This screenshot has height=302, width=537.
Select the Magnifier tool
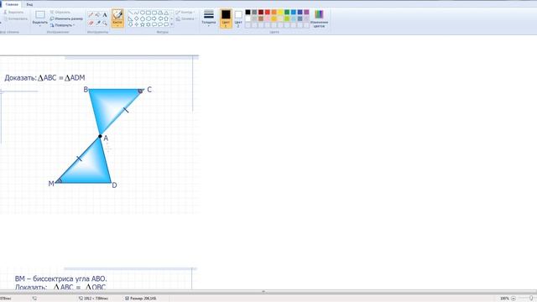click(x=105, y=23)
